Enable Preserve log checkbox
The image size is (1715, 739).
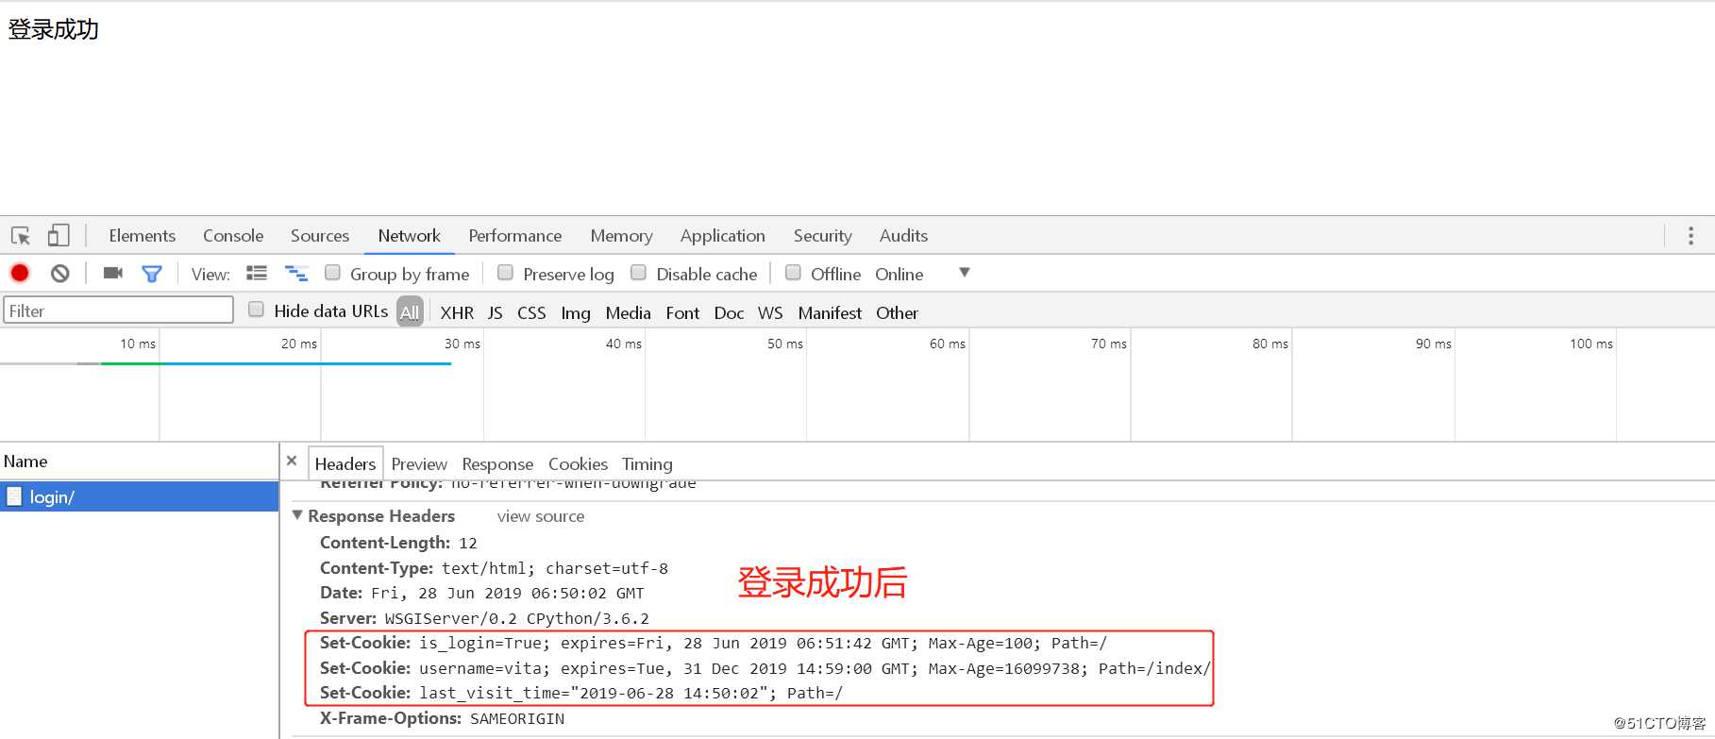pyautogui.click(x=505, y=273)
